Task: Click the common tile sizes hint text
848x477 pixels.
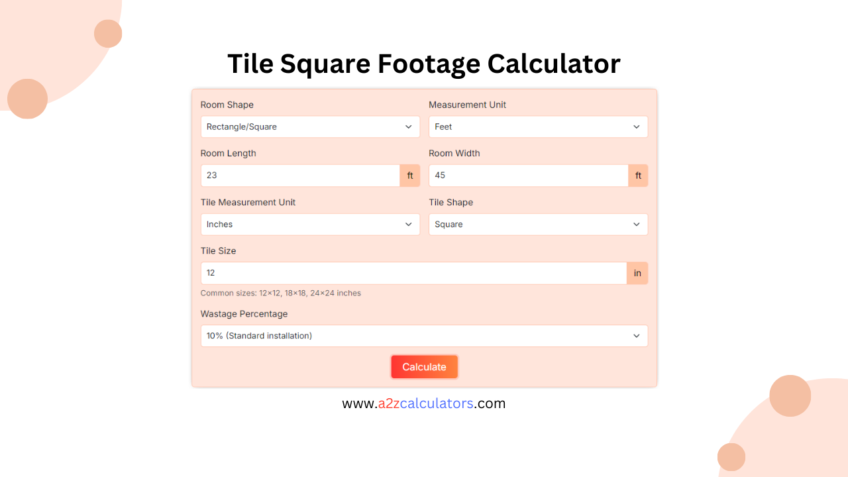Action: pyautogui.click(x=281, y=293)
